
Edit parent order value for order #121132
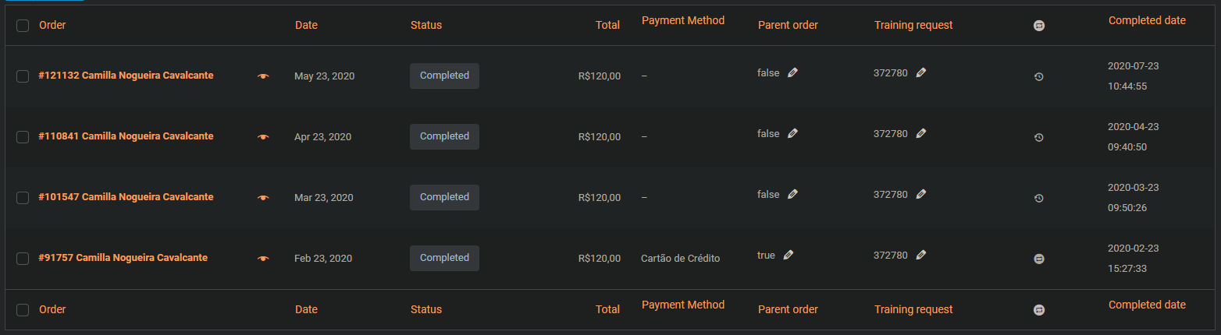pos(793,72)
